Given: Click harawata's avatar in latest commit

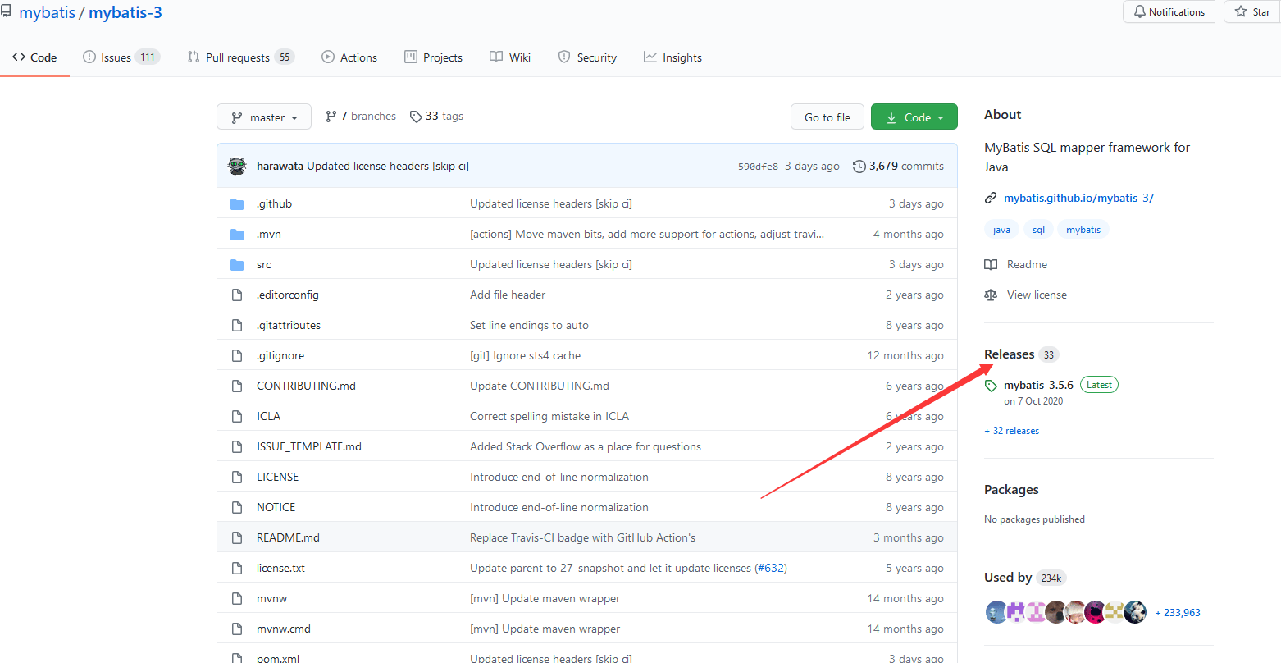Looking at the screenshot, I should [237, 166].
